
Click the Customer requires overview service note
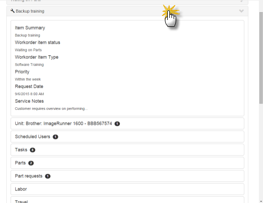pyautogui.click(x=51, y=109)
